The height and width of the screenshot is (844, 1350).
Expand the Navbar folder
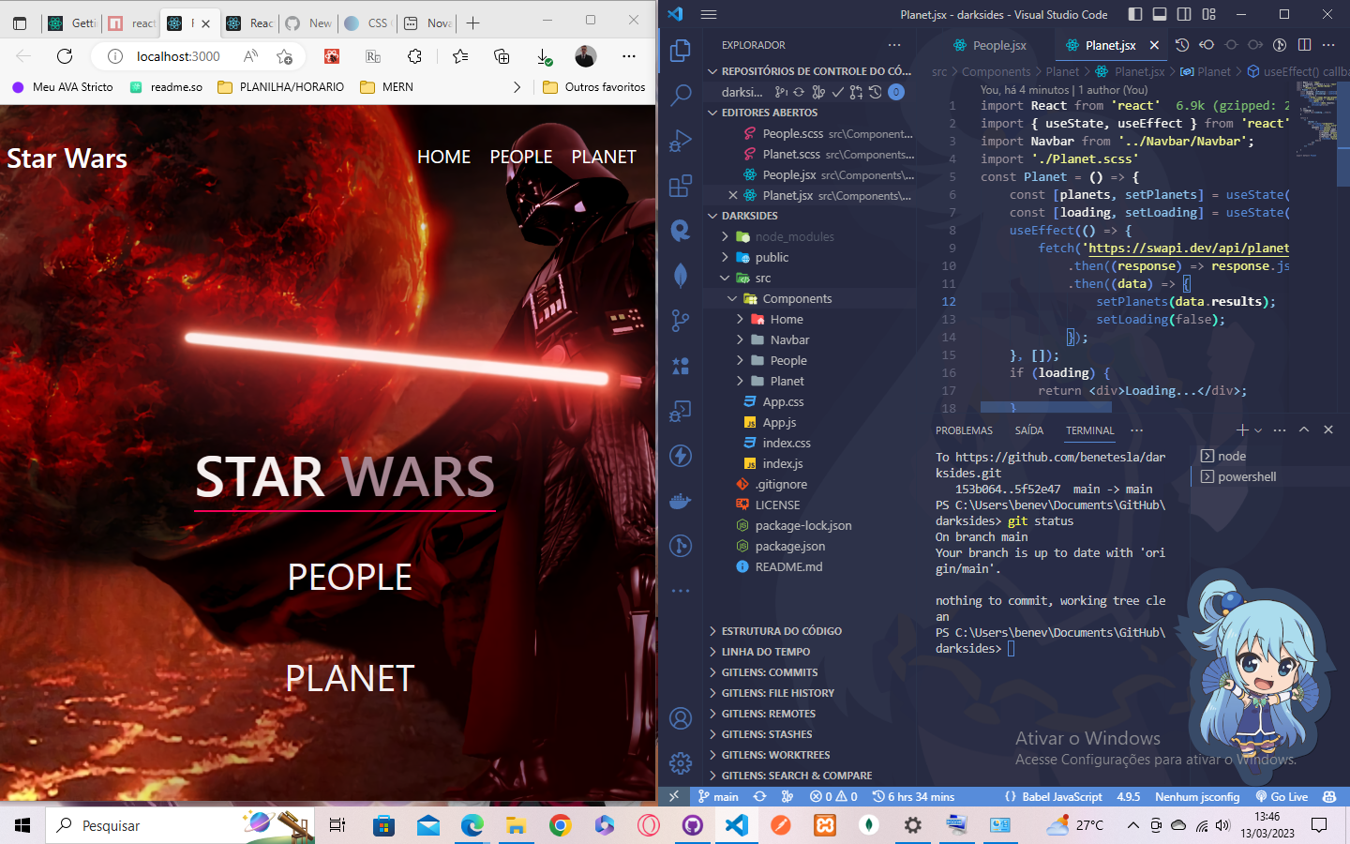pyautogui.click(x=810, y=339)
